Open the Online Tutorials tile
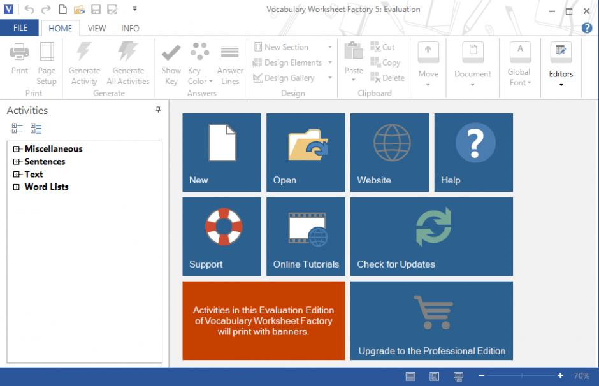This screenshot has height=386, width=599. coord(306,236)
